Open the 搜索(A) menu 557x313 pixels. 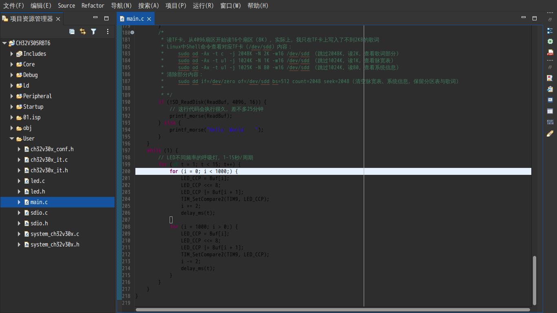pos(149,6)
